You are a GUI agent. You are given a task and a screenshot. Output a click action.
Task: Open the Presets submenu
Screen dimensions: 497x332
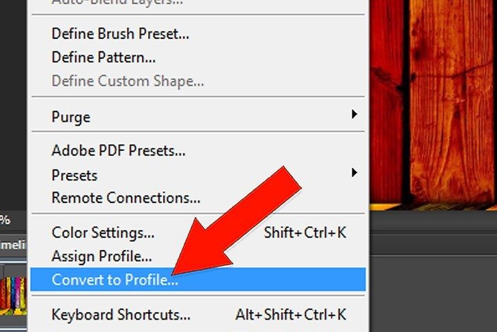[74, 175]
